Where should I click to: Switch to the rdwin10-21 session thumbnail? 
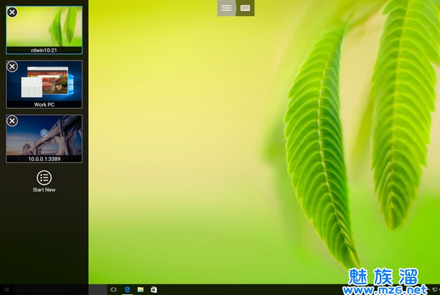pyautogui.click(x=45, y=28)
